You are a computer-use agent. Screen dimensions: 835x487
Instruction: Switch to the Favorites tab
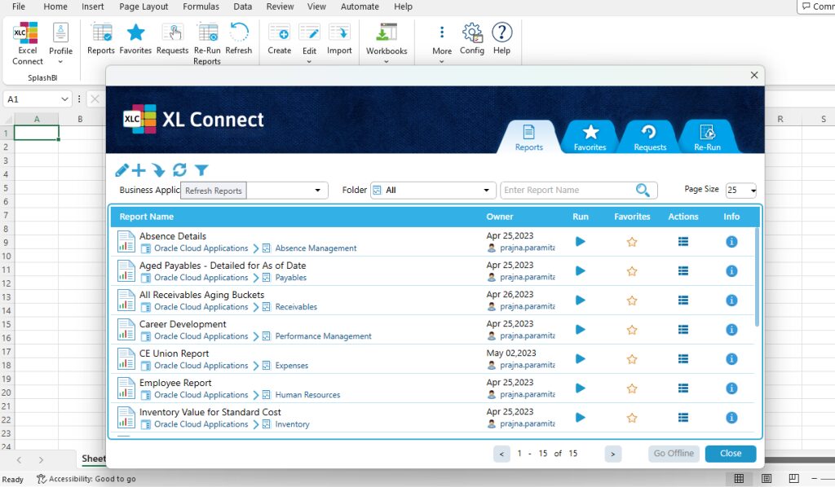click(590, 137)
